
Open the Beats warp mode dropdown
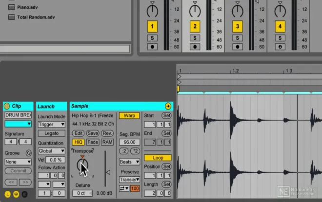[129, 162]
